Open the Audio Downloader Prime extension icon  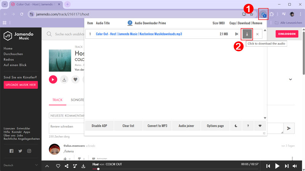263,14
